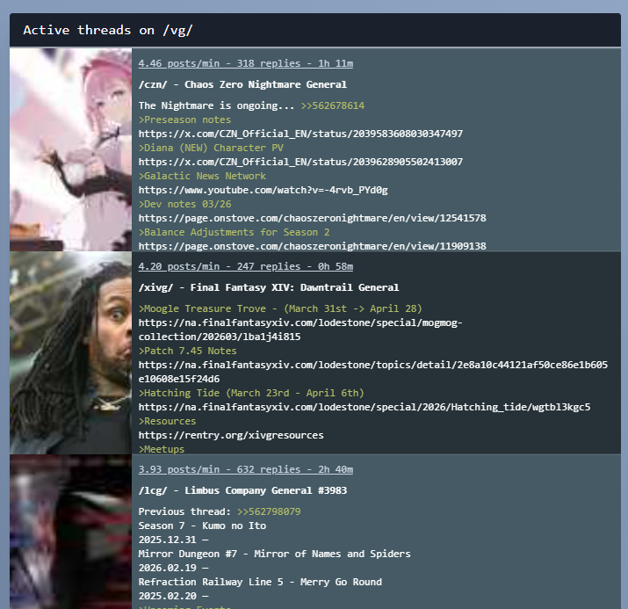Click the '>Patch 7.45 Notes' line
628x609 pixels.
[x=188, y=351]
